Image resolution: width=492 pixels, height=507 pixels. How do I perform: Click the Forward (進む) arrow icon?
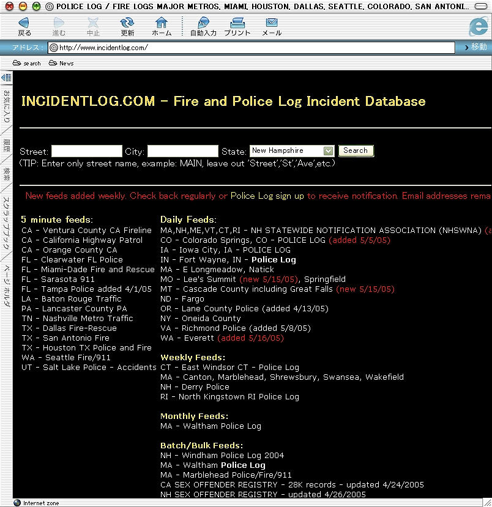click(x=59, y=23)
